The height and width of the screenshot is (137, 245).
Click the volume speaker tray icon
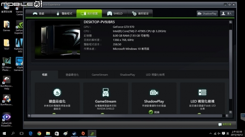(x=219, y=133)
